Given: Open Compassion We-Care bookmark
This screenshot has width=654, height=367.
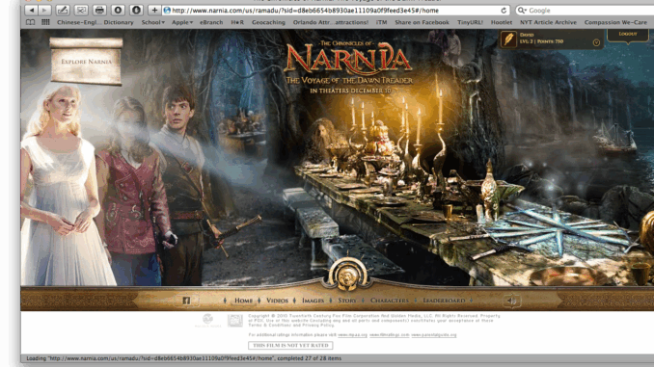Looking at the screenshot, I should point(615,22).
